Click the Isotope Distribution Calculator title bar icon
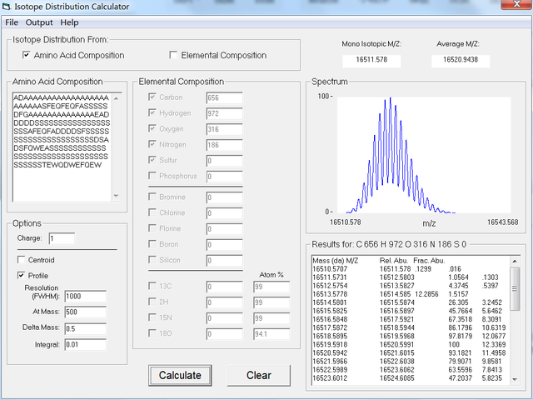Viewport: 533px width, 400px height. [7, 7]
